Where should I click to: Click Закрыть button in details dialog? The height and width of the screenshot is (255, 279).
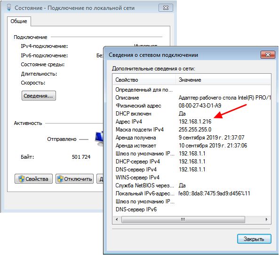[x=254, y=239]
